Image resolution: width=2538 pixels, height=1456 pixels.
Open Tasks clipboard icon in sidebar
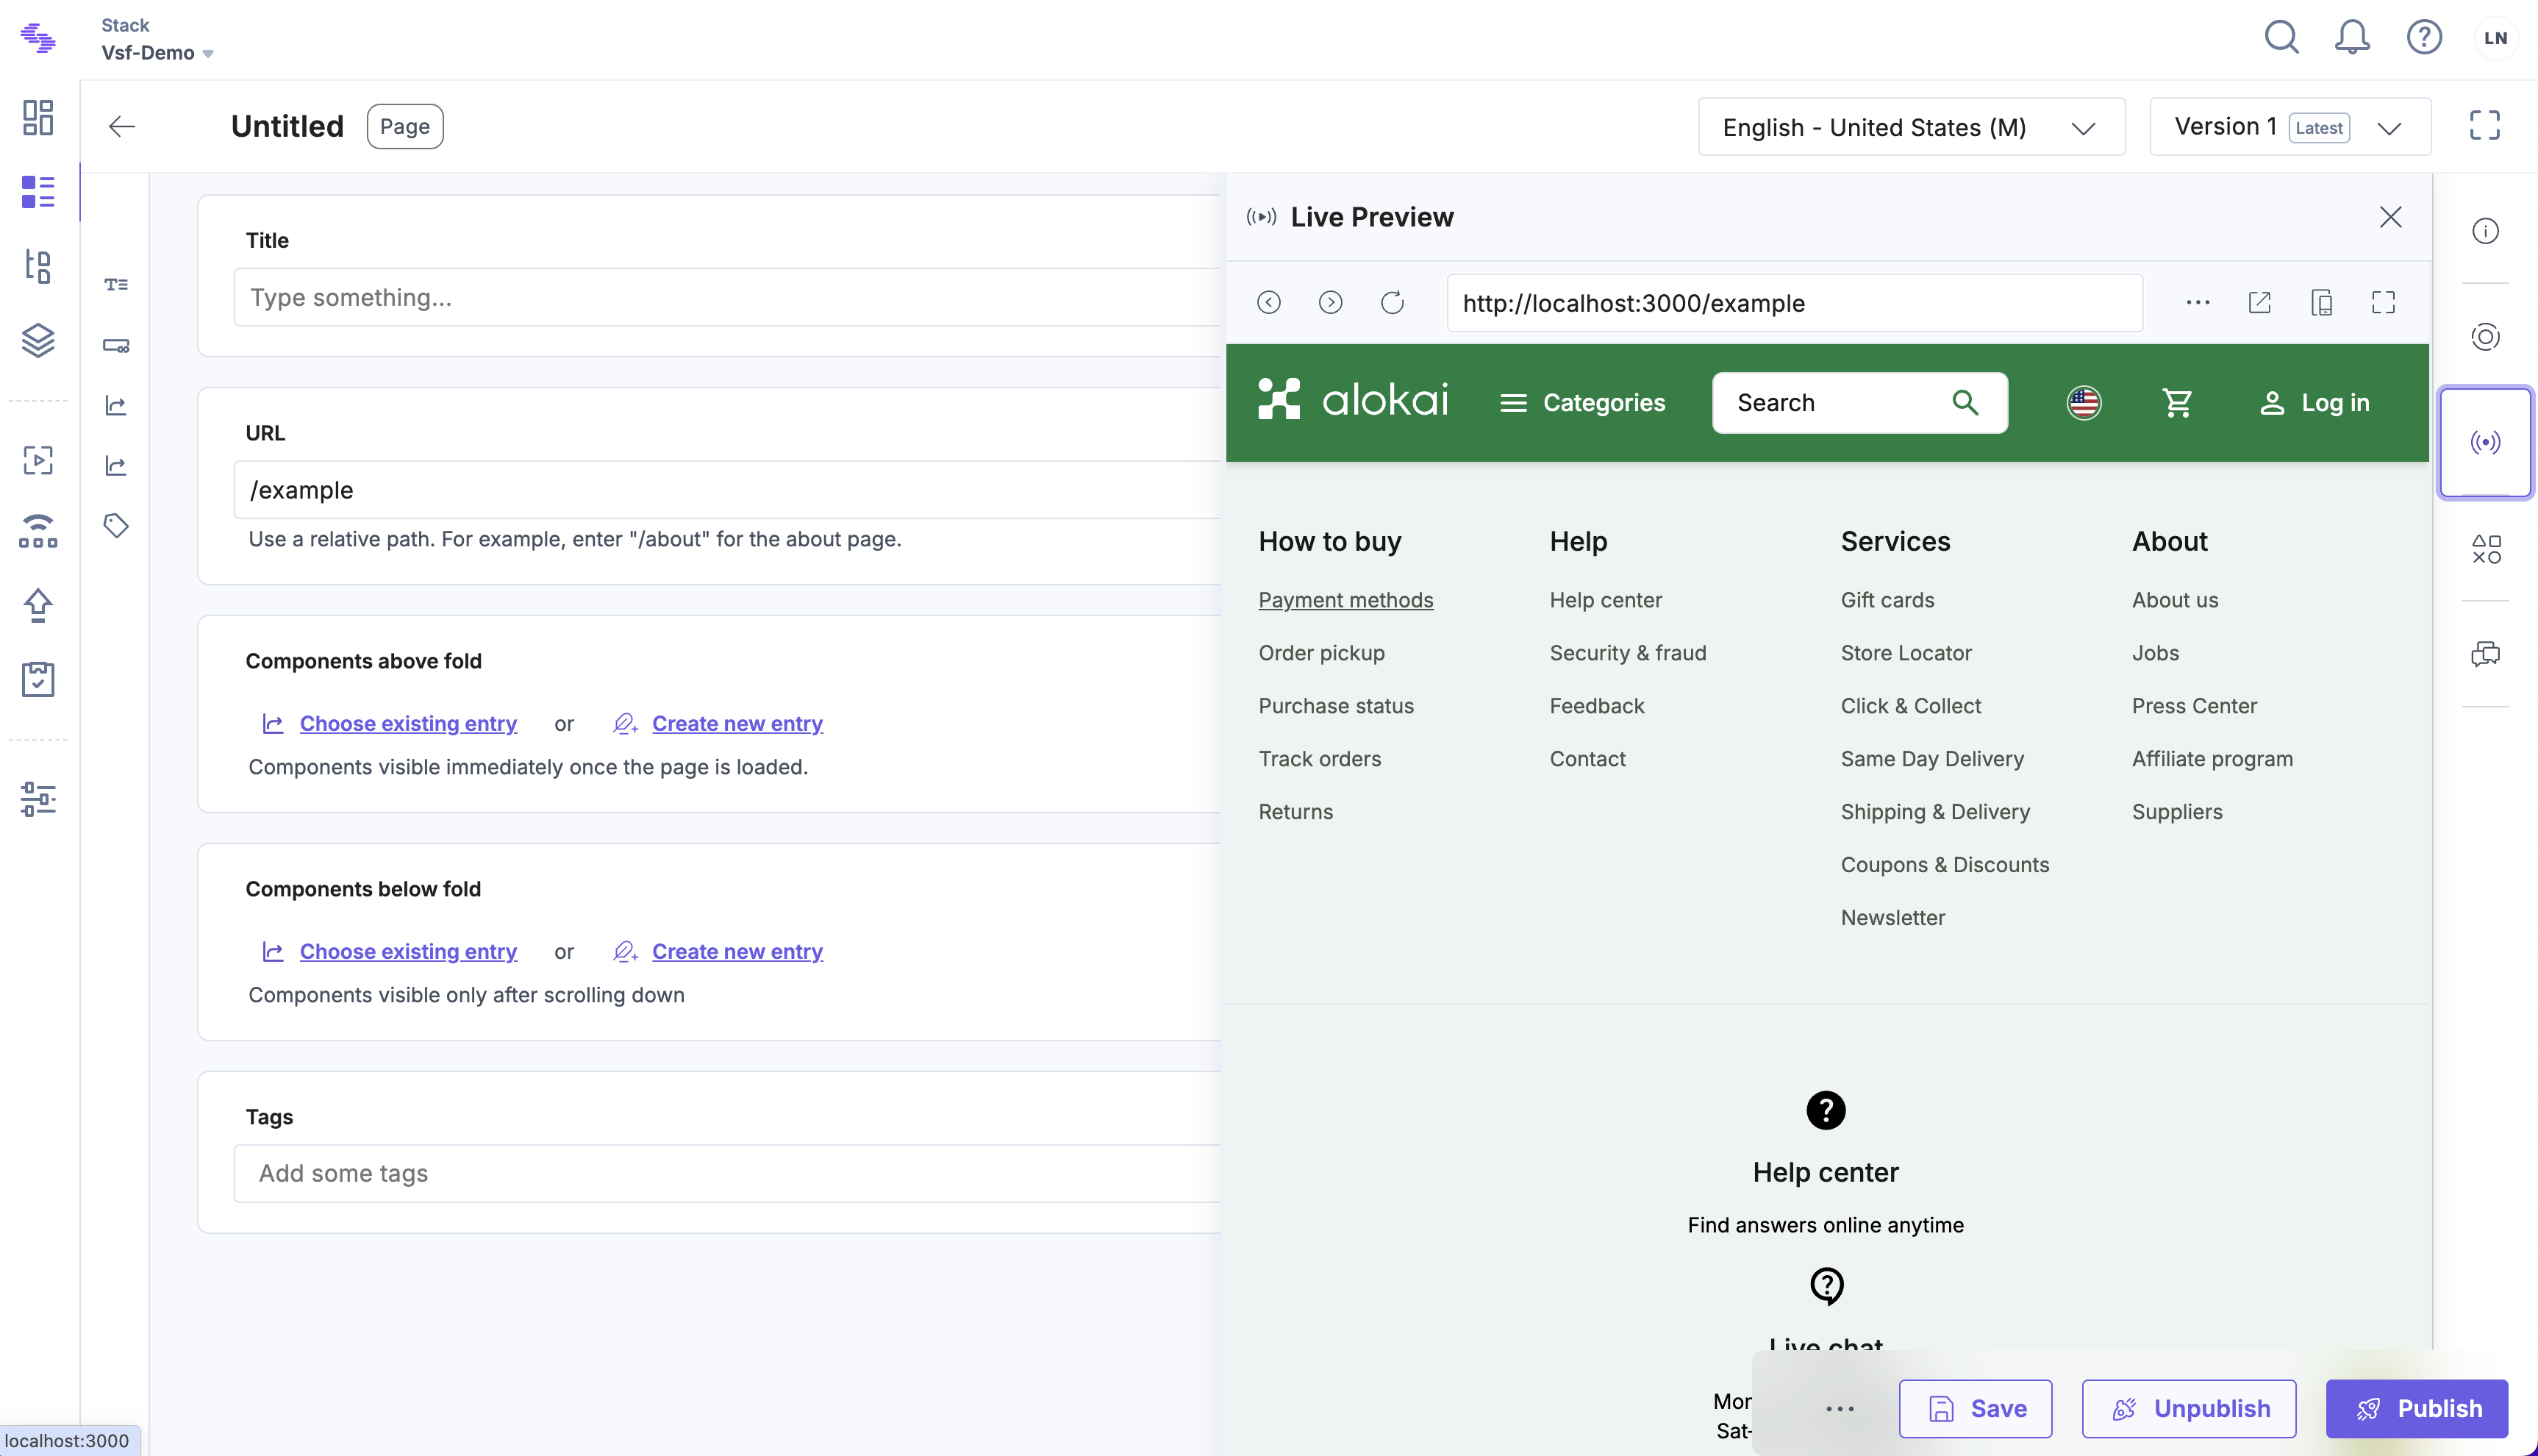click(38, 679)
